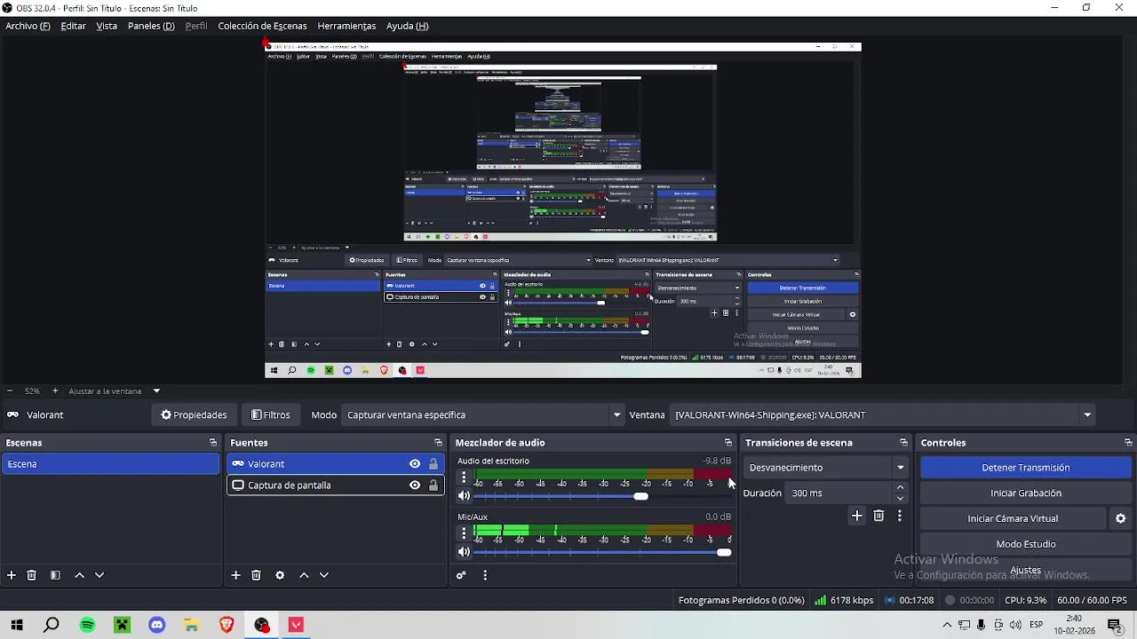Select the Escena scene item
The image size is (1137, 639).
[110, 464]
